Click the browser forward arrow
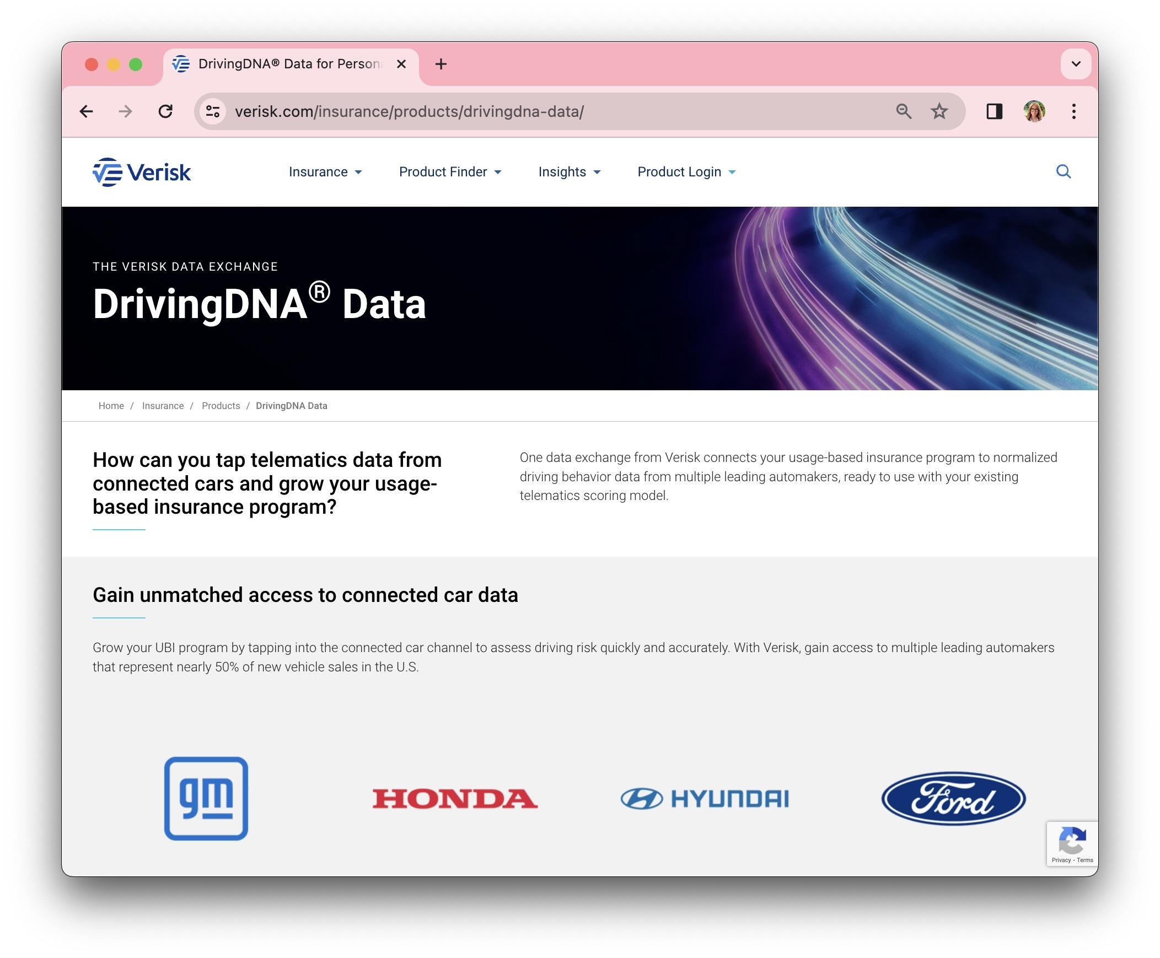This screenshot has width=1160, height=958. click(125, 111)
